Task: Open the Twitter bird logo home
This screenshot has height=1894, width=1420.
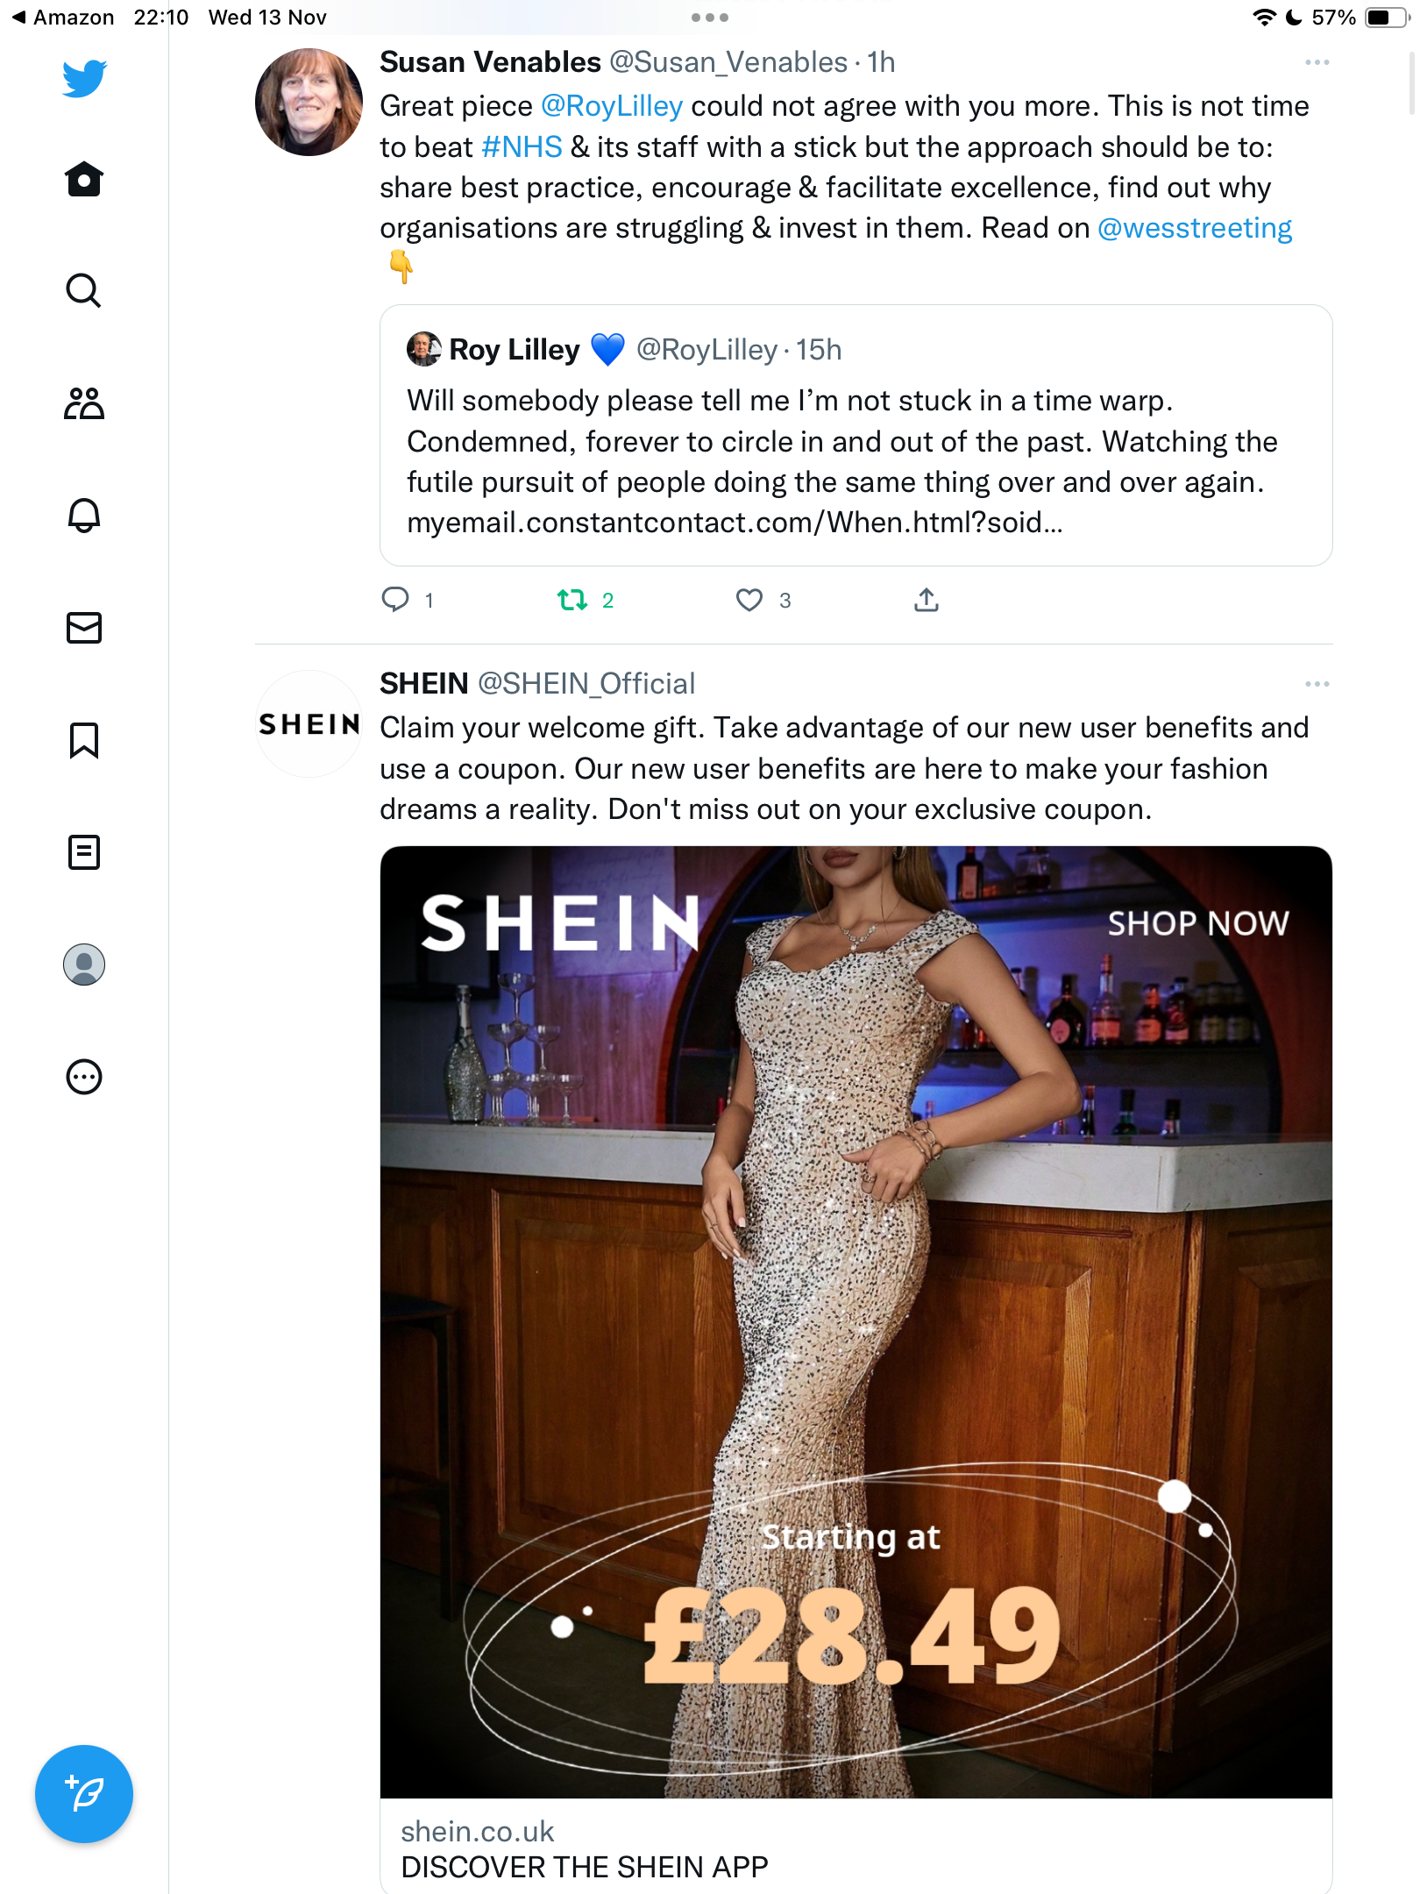Action: pyautogui.click(x=84, y=79)
